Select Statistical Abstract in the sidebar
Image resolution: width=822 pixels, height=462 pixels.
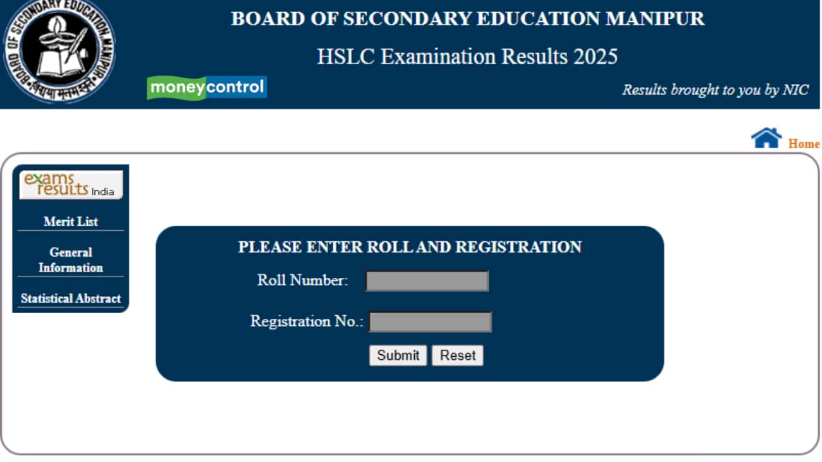coord(71,298)
